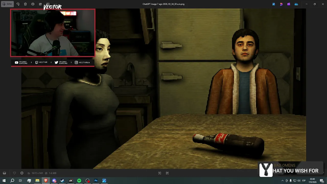Click the 1672 x 941 dimensions text

[37, 173]
